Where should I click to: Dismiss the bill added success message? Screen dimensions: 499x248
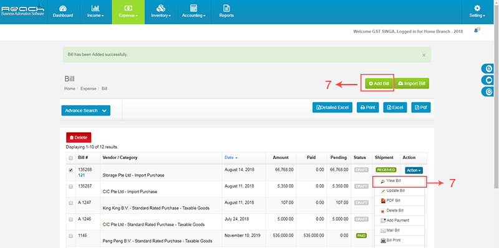pyautogui.click(x=424, y=55)
